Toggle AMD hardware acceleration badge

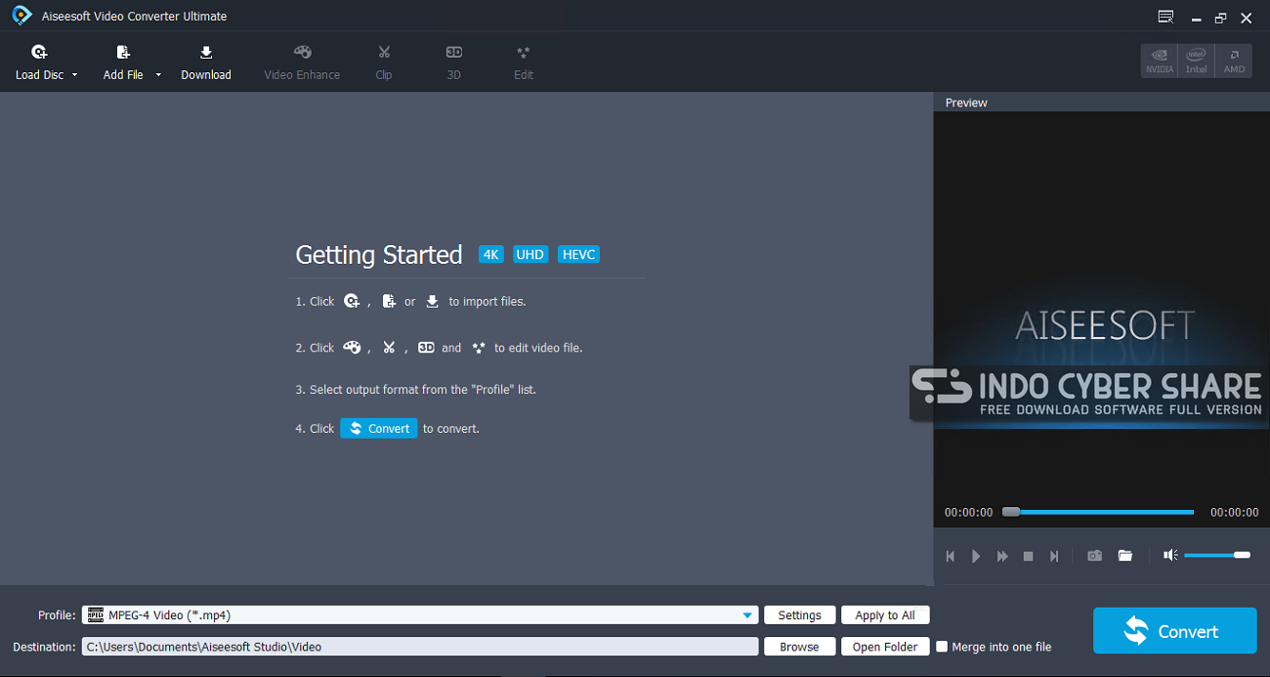(x=1234, y=61)
